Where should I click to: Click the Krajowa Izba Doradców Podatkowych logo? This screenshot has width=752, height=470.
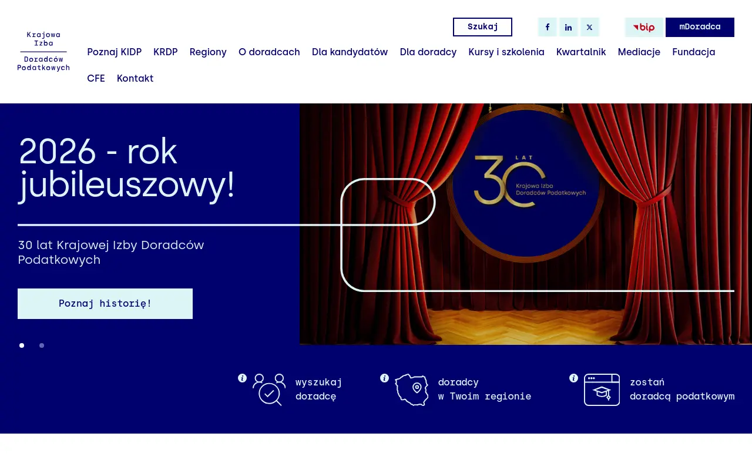[x=43, y=52]
